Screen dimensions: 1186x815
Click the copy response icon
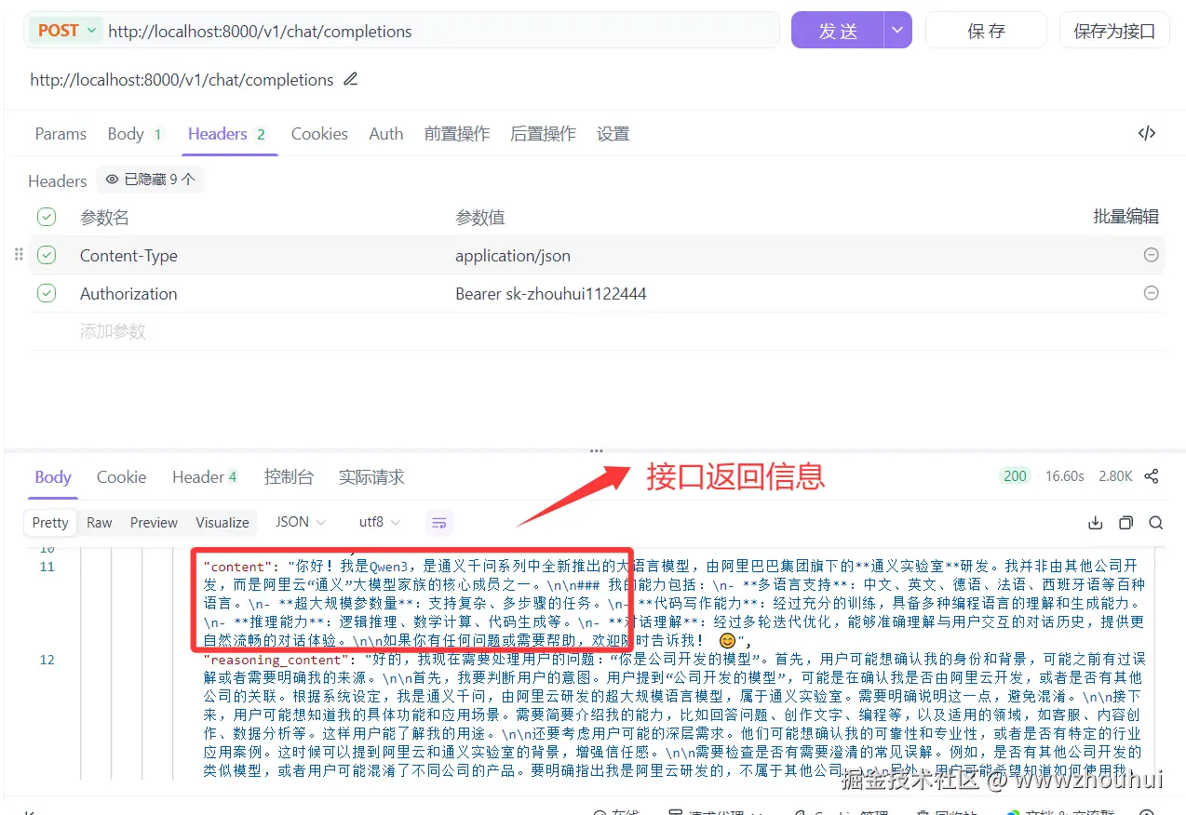tap(1125, 523)
